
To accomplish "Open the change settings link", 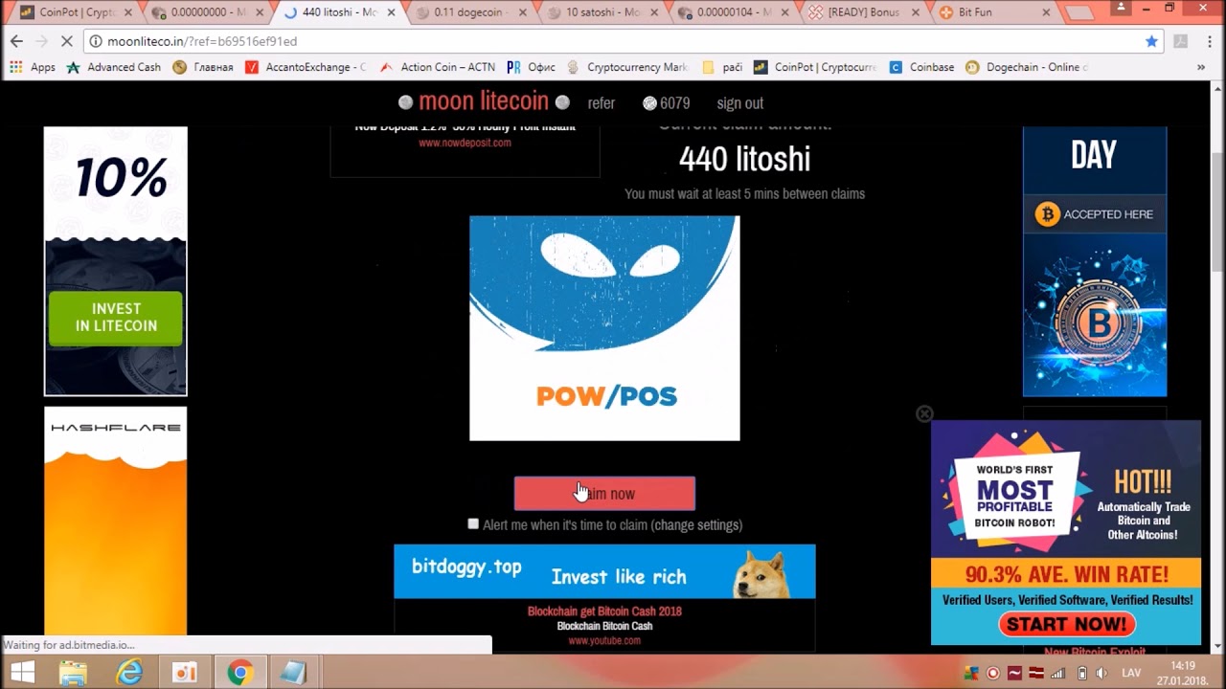I will [x=695, y=524].
